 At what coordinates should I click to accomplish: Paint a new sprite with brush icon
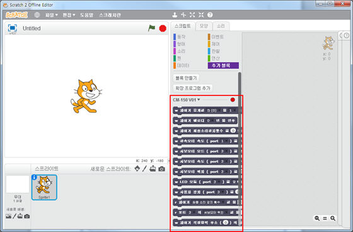(x=144, y=168)
